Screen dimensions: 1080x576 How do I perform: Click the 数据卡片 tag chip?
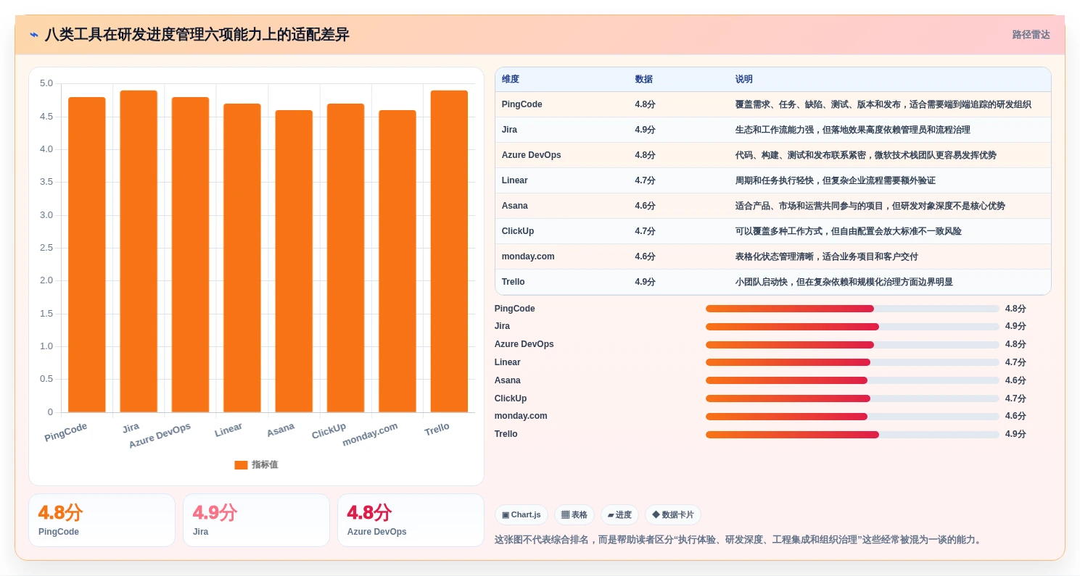(x=673, y=515)
